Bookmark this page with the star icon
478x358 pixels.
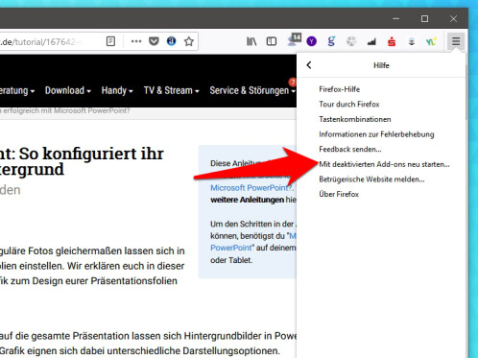(x=189, y=41)
